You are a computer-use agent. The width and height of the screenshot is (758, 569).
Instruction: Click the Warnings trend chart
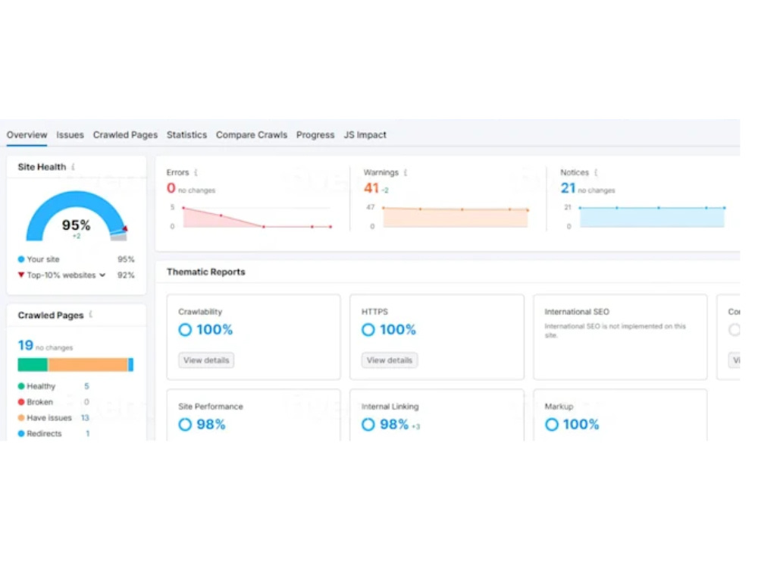pos(456,218)
